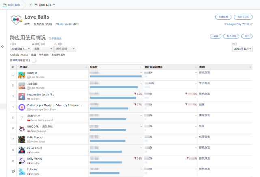Toggle the 选择应用进行对比 switch
Viewport: 260px width, 177px height.
35,61
